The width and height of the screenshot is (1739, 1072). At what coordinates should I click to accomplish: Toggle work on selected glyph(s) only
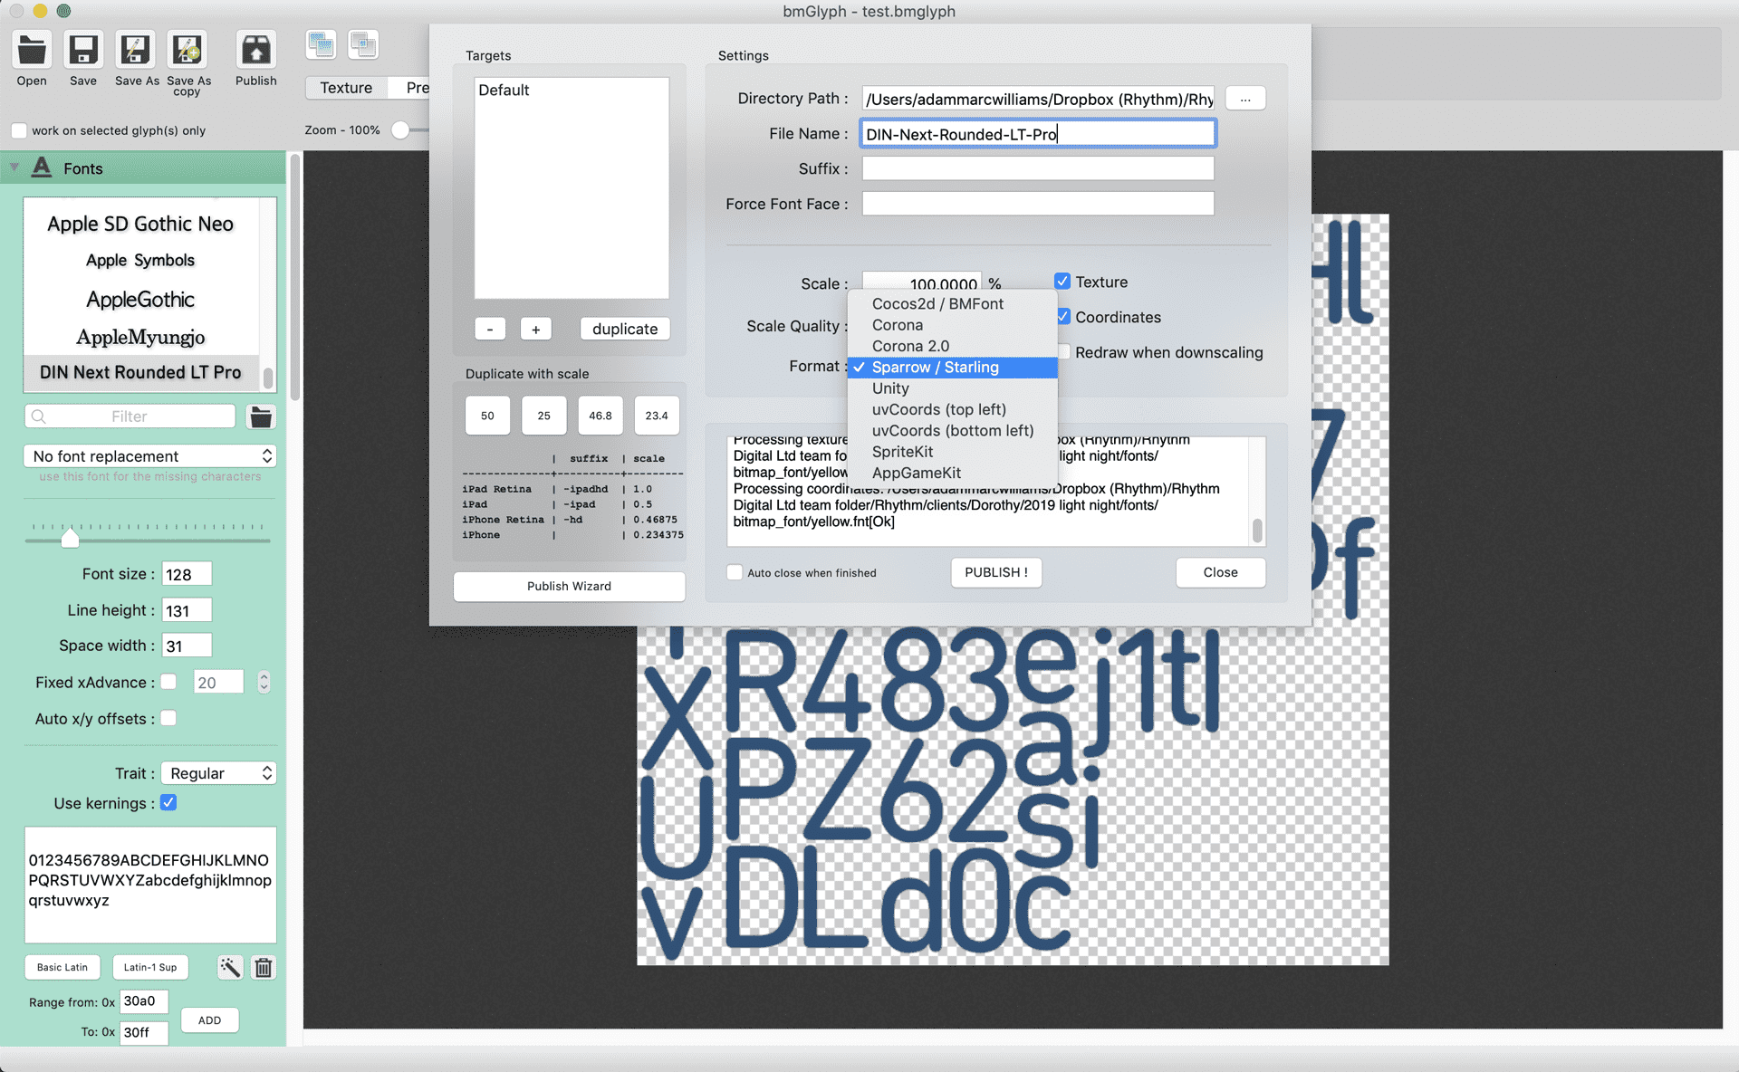(19, 130)
